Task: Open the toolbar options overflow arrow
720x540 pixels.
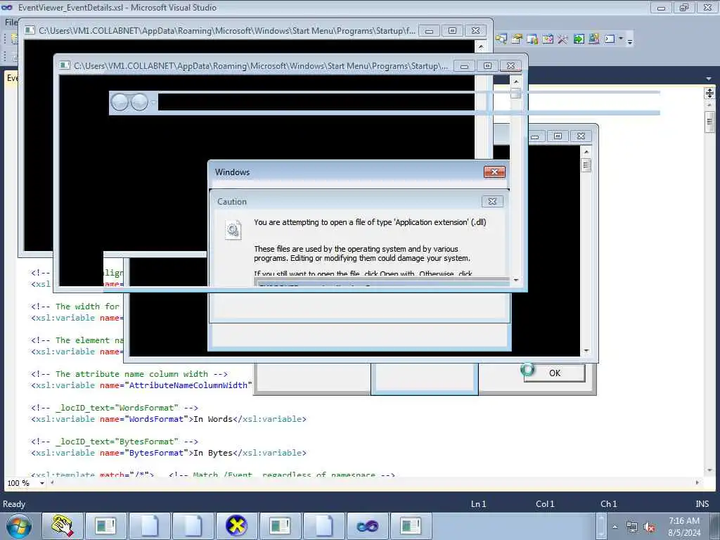Action: (630, 41)
